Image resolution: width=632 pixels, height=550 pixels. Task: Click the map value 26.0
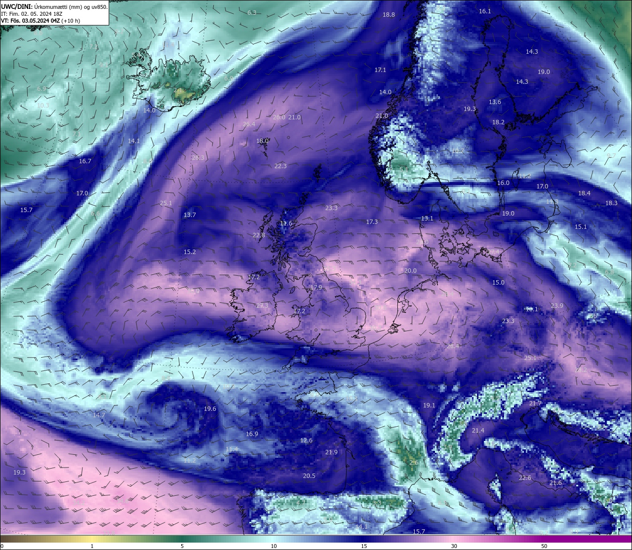coord(279,117)
